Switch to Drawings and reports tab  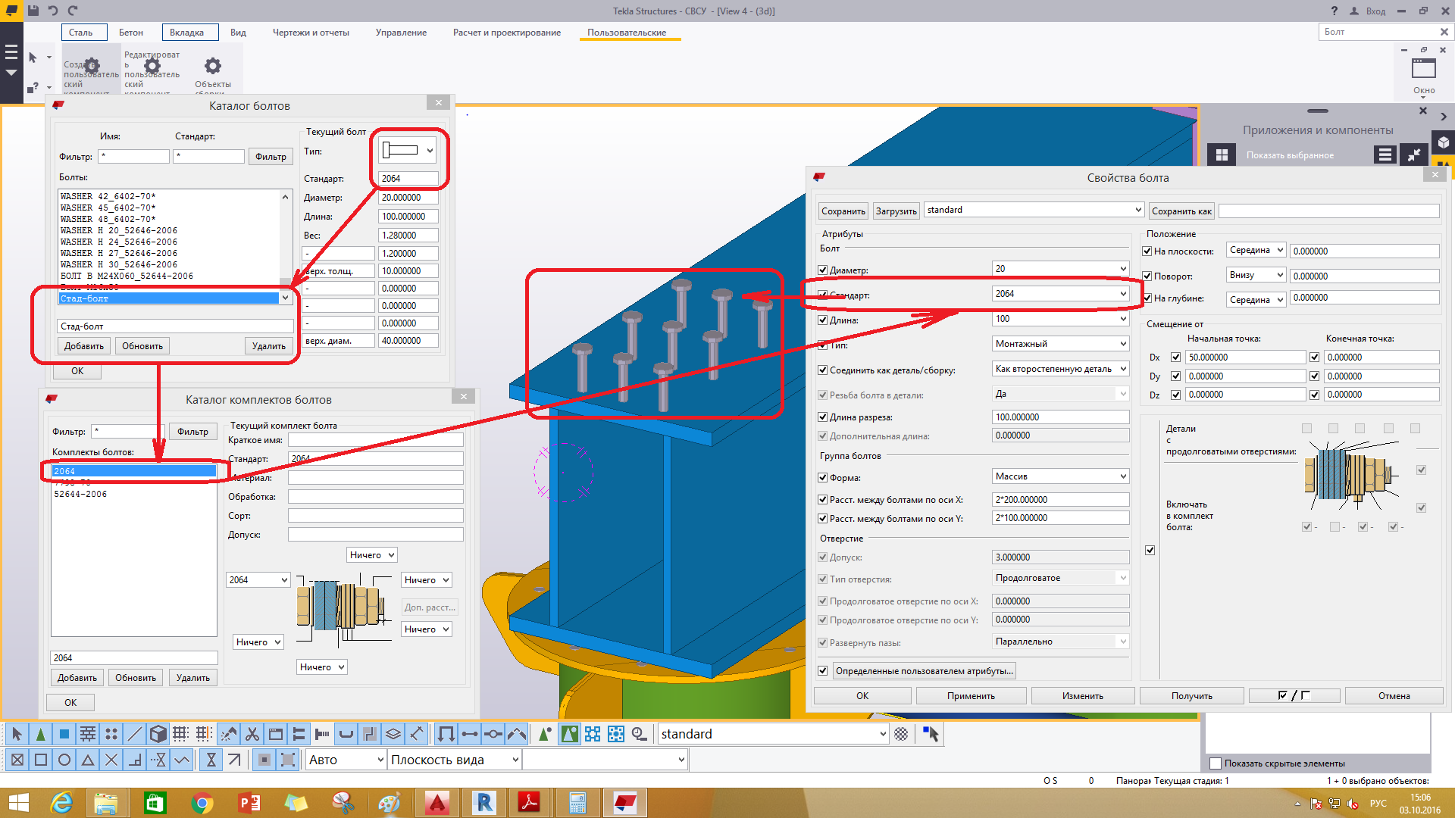pyautogui.click(x=311, y=33)
